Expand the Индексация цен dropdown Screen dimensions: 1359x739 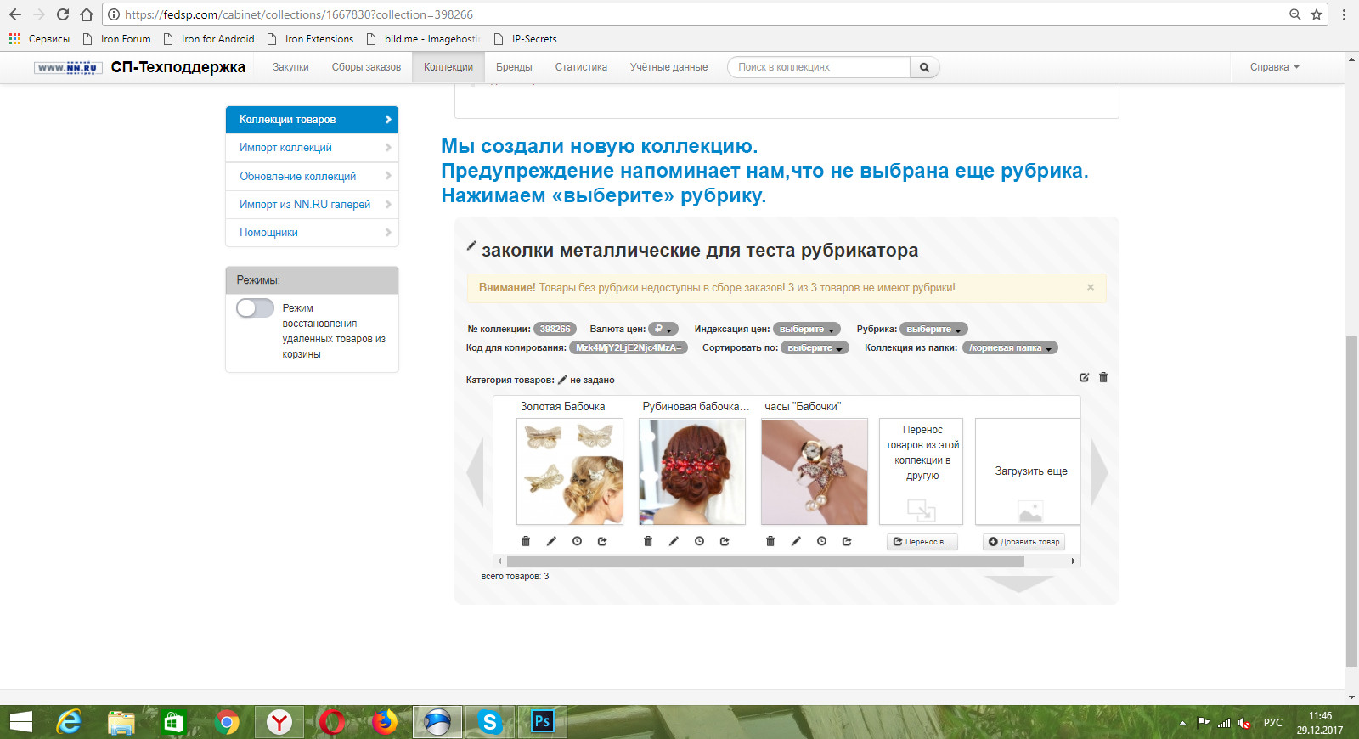[x=806, y=329]
